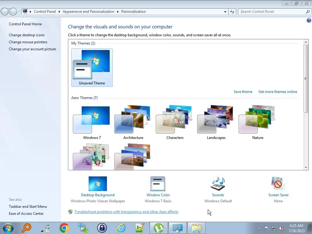
Task: Click the address bar computer icon
Action: click(25, 11)
